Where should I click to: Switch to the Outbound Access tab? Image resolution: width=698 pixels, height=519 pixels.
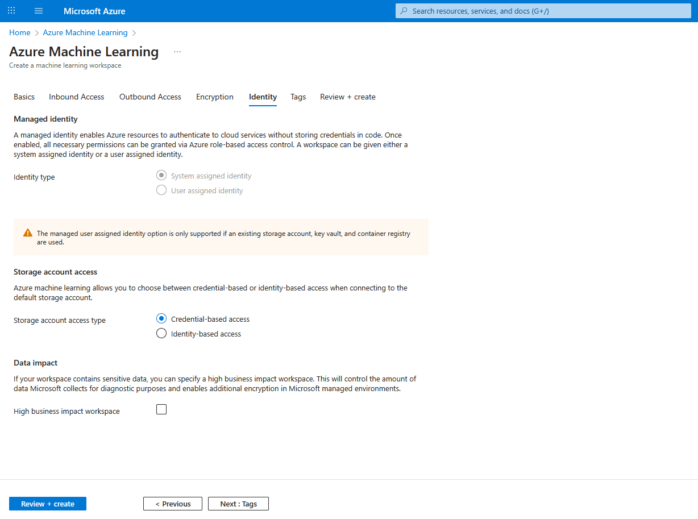tap(149, 97)
